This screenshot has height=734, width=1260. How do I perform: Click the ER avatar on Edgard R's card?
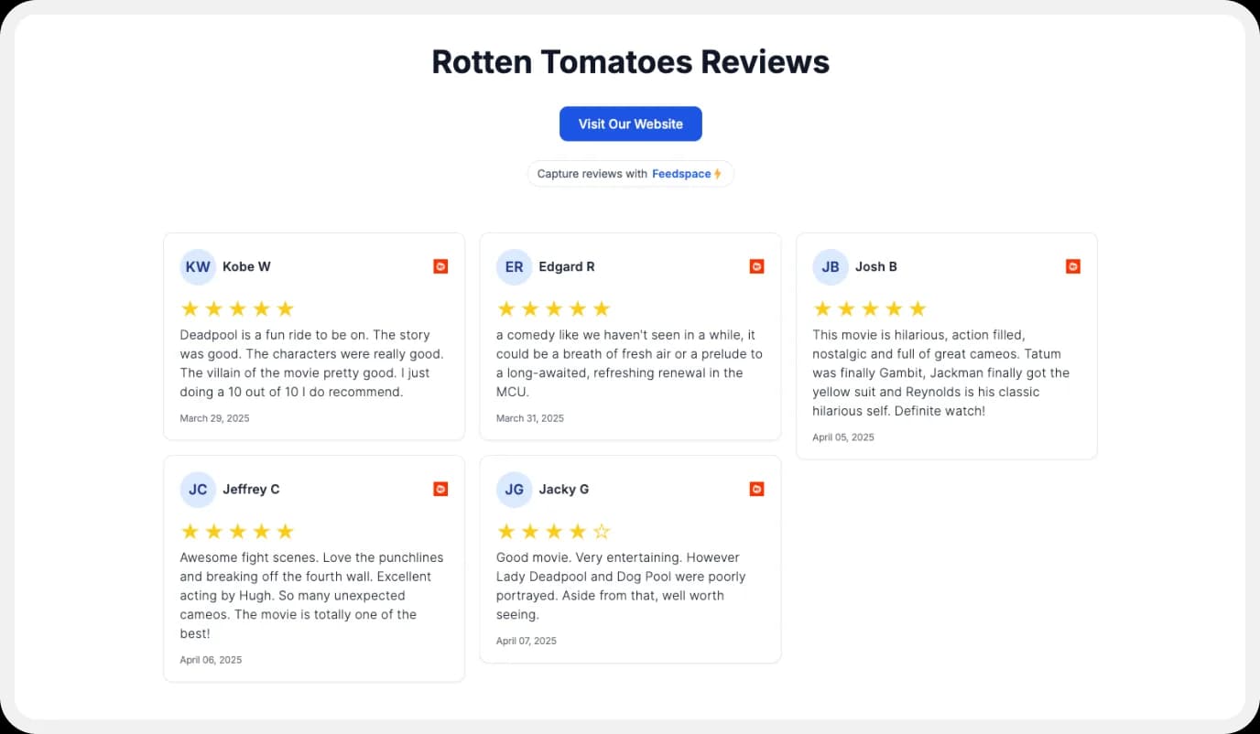[514, 266]
